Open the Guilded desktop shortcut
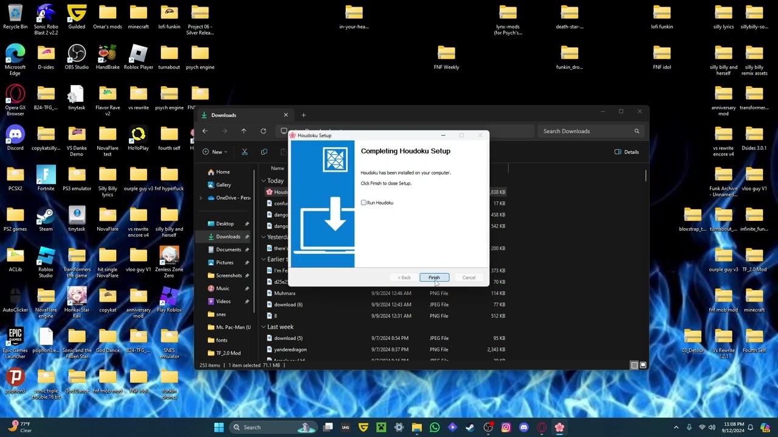 77,17
